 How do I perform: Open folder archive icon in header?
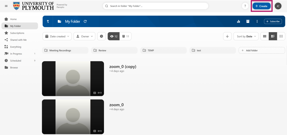(x=248, y=21)
